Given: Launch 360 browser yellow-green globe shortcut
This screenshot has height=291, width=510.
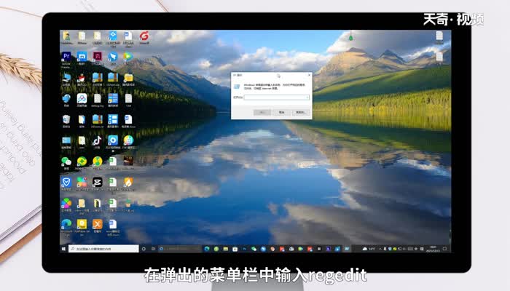Looking at the screenshot, I should 97,161.
